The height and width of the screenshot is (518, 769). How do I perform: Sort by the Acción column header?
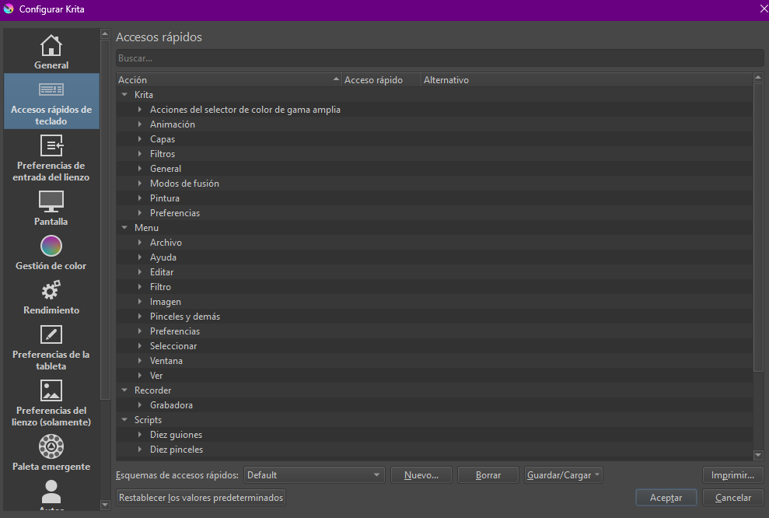(x=229, y=80)
